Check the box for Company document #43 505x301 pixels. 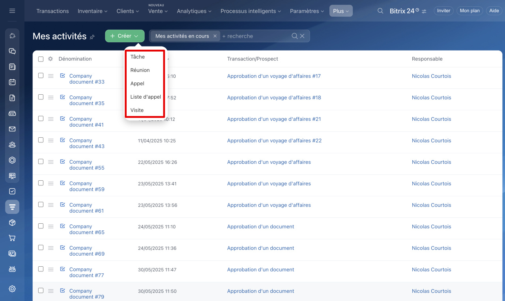tap(41, 140)
